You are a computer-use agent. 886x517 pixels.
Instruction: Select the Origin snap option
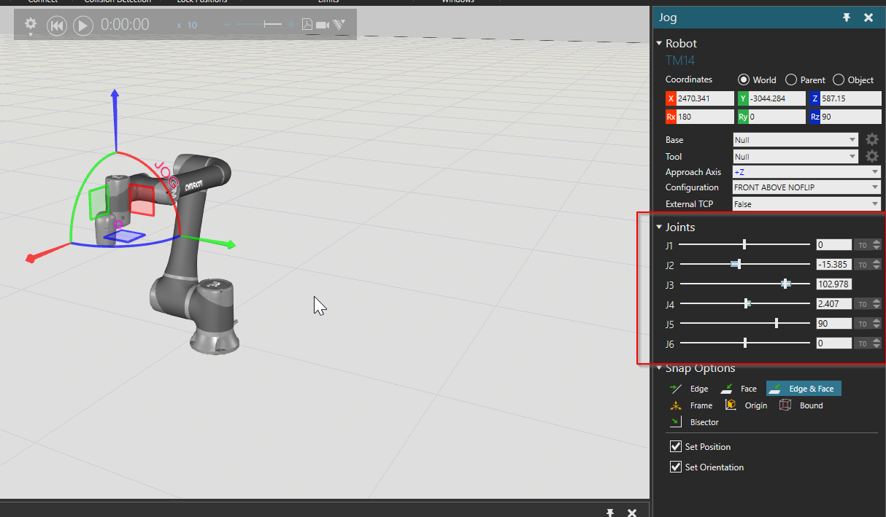click(x=746, y=405)
